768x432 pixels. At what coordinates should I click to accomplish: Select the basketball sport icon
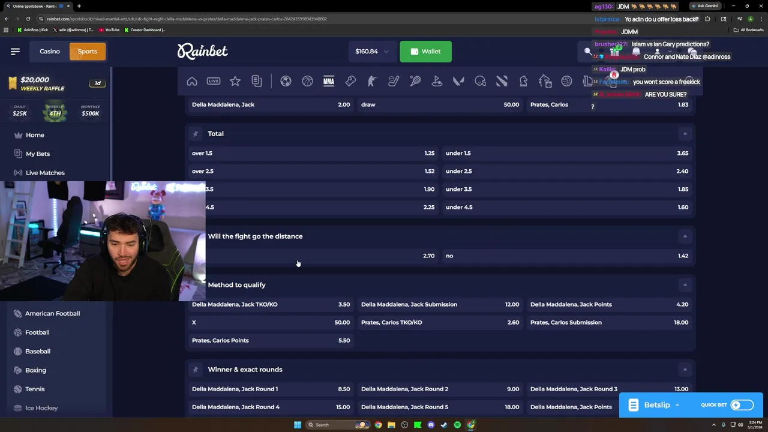click(307, 81)
